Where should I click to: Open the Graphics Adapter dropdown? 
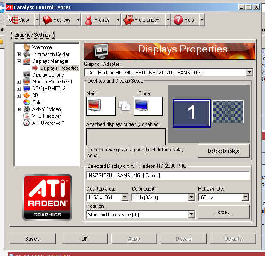[x=249, y=73]
